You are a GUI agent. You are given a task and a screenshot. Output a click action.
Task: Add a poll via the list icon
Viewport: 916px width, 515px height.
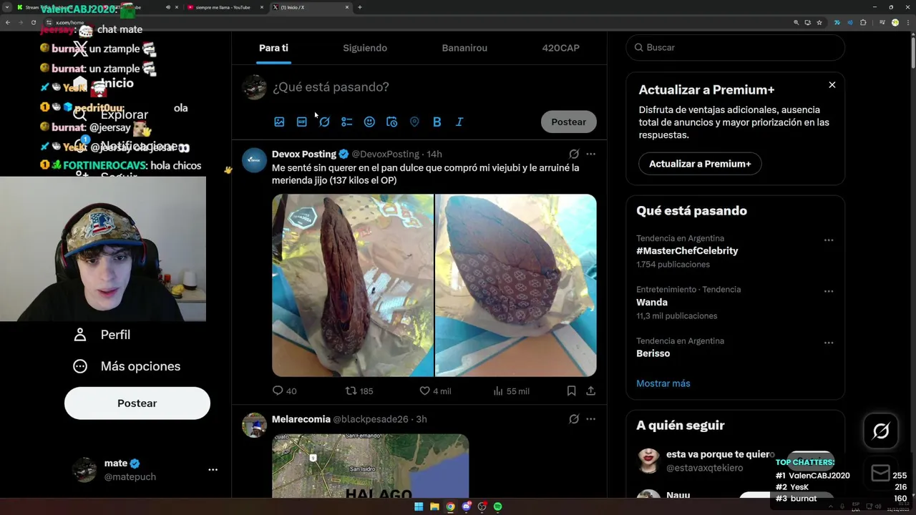tap(346, 122)
